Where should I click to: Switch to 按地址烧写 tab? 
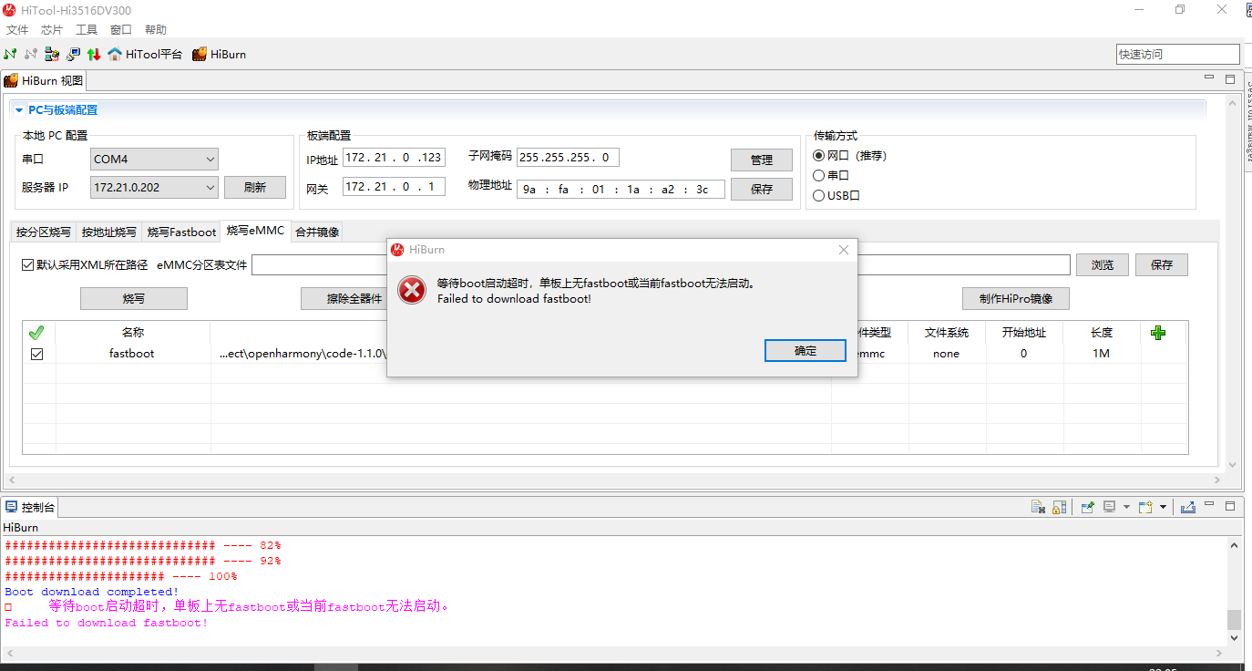click(109, 232)
